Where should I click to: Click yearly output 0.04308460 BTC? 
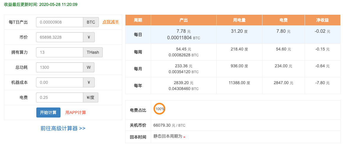click(x=184, y=89)
